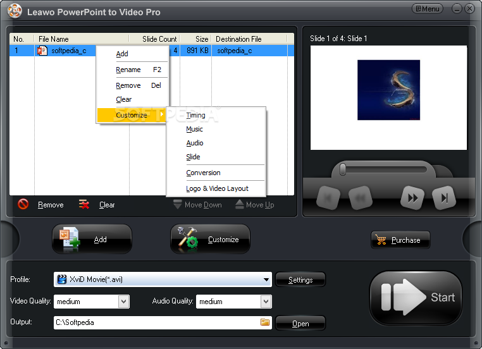Expand the Audio Quality dropdown
The width and height of the screenshot is (482, 349).
pos(266,302)
